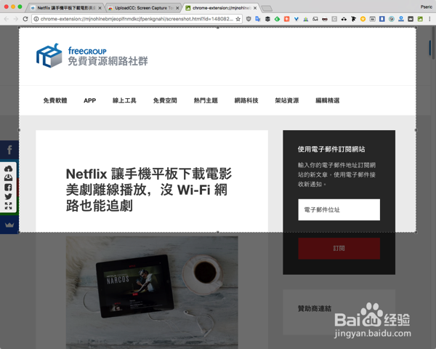Click the red goggles mask extension icon
Screen dimensions: 436x349
pos(325,19)
